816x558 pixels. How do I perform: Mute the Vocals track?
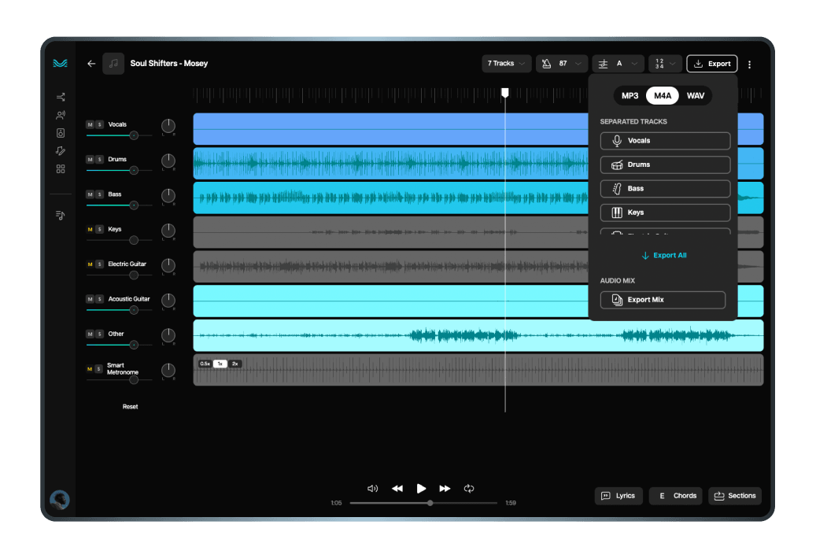coord(90,125)
